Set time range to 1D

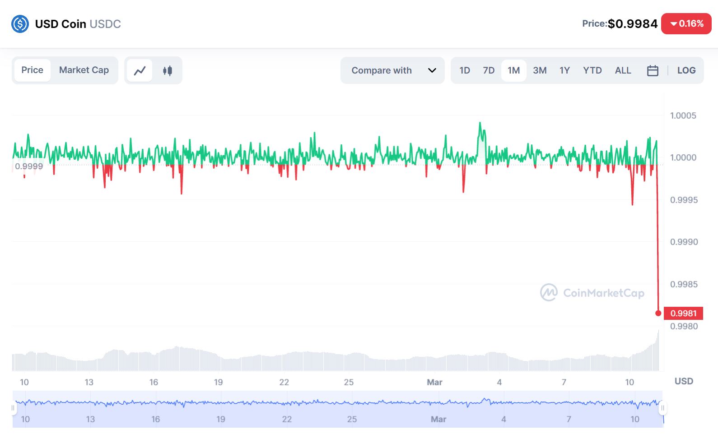465,70
